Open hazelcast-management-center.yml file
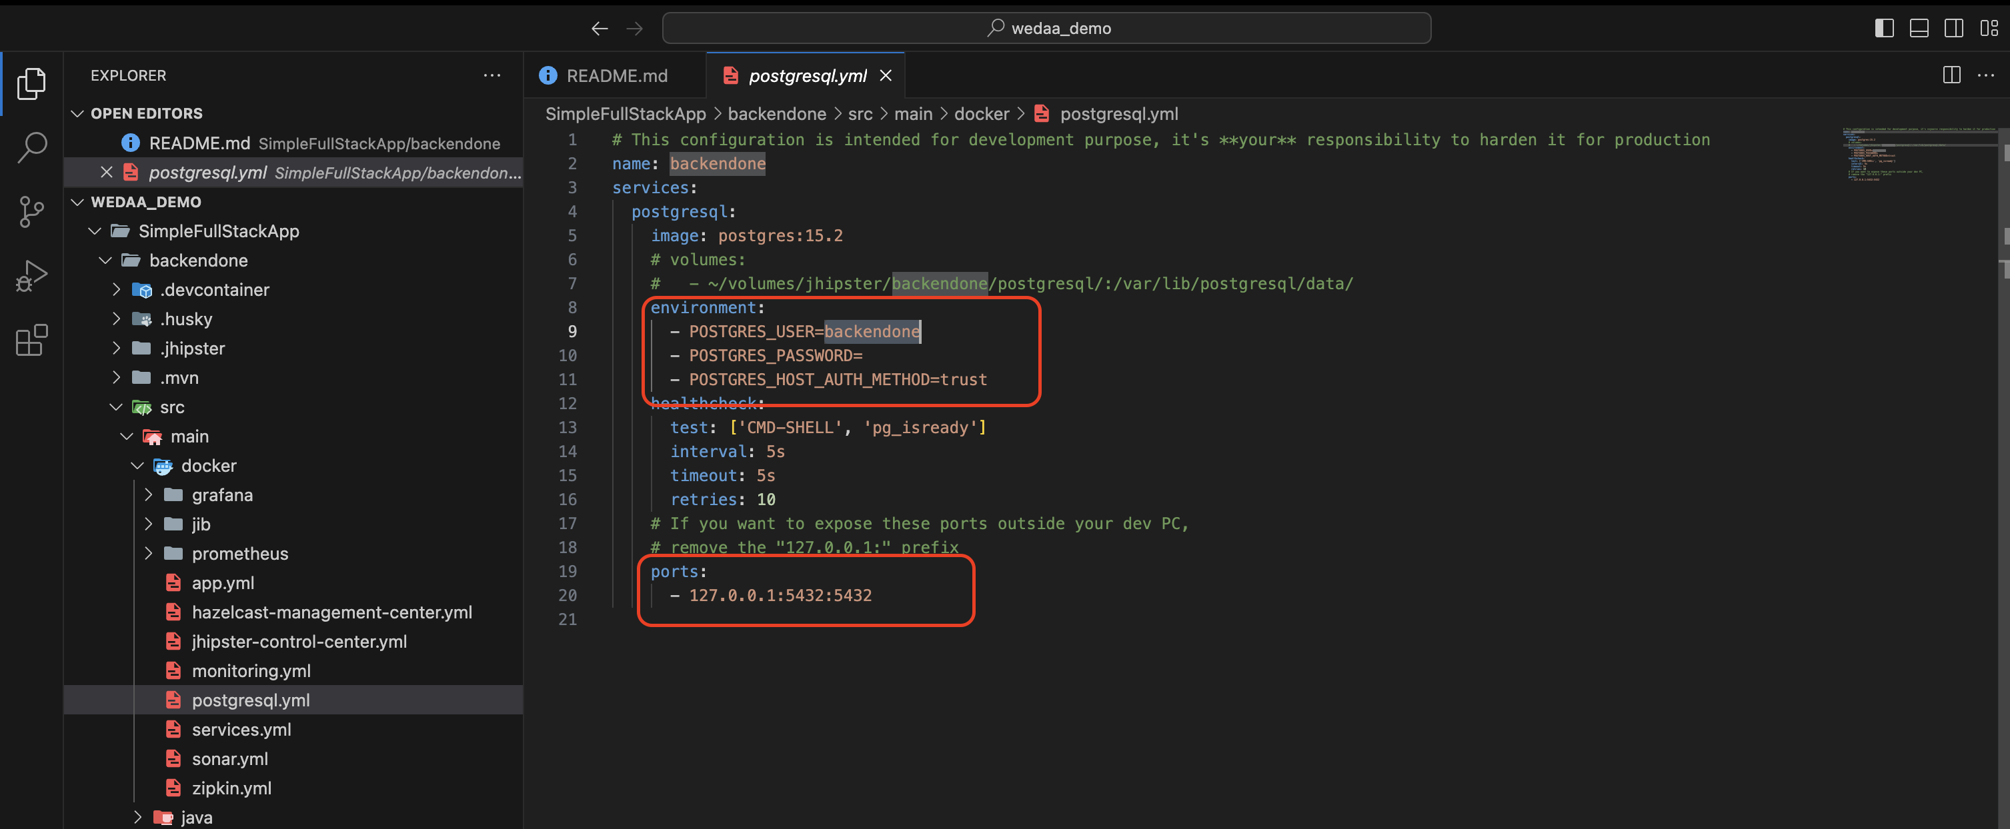 click(x=293, y=612)
